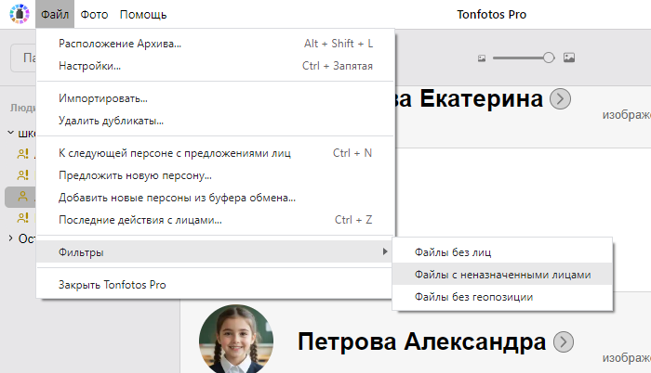Click the Tonfotos app logo icon
The image size is (651, 373).
coord(19,15)
